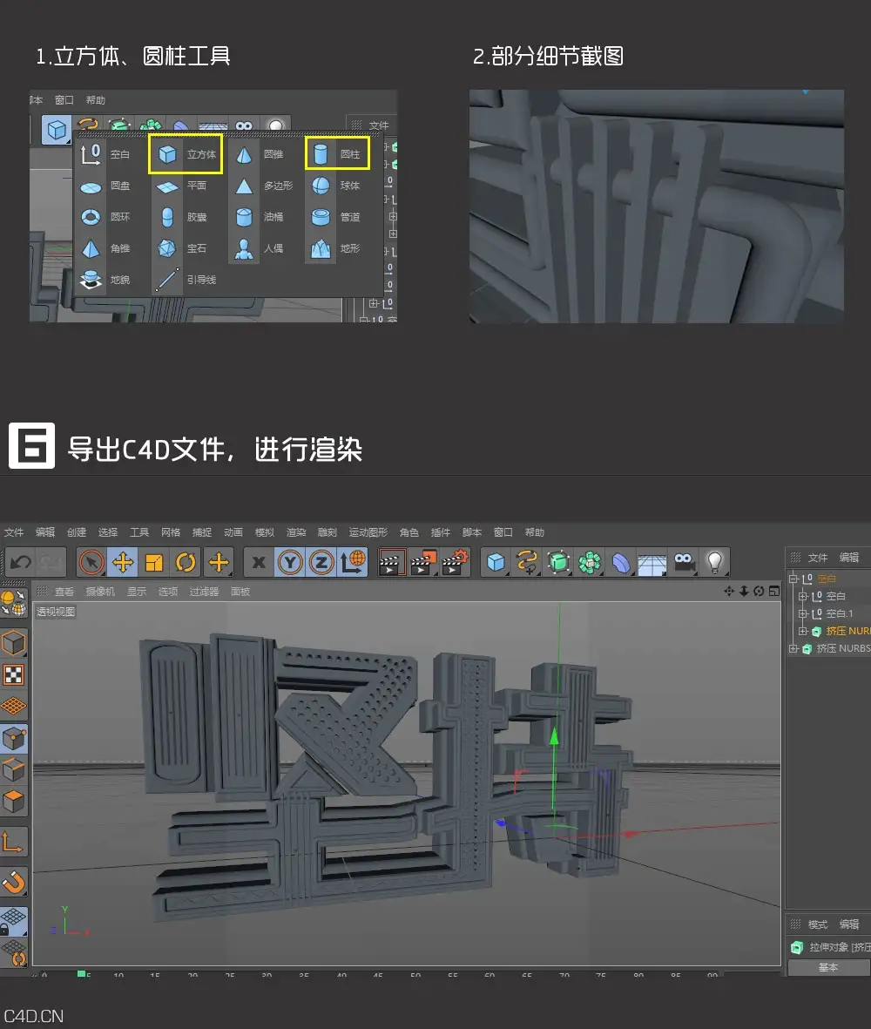871x1029 pixels.
Task: Open 模拟 menu in menu bar
Action: click(264, 532)
